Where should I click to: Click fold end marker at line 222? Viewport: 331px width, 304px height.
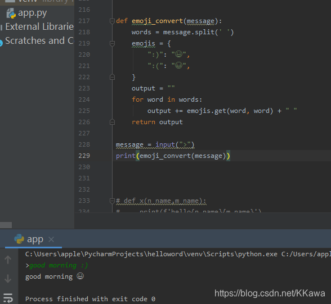coord(112,77)
